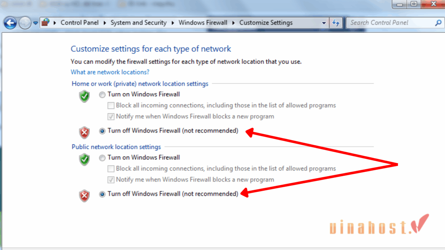Image resolution: width=445 pixels, height=250 pixels.
Task: Expand the address bar history dropdown arrow
Action: (324, 23)
